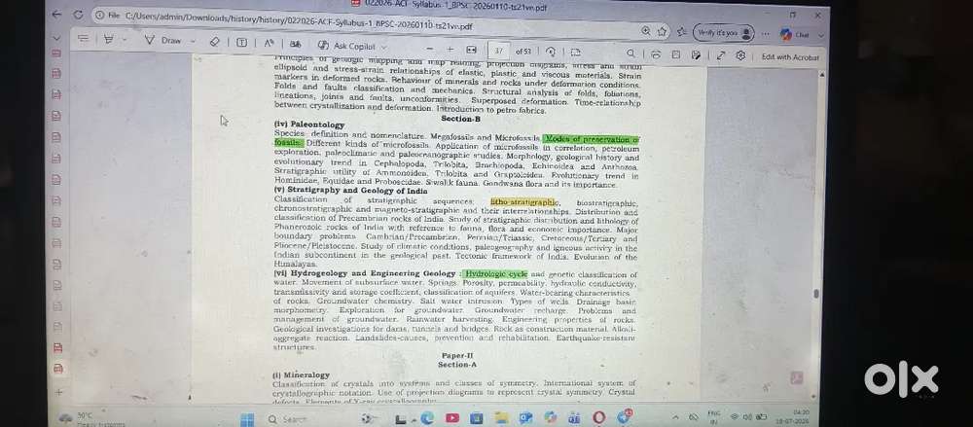
Task: Toggle fit to width view
Action: (x=471, y=50)
